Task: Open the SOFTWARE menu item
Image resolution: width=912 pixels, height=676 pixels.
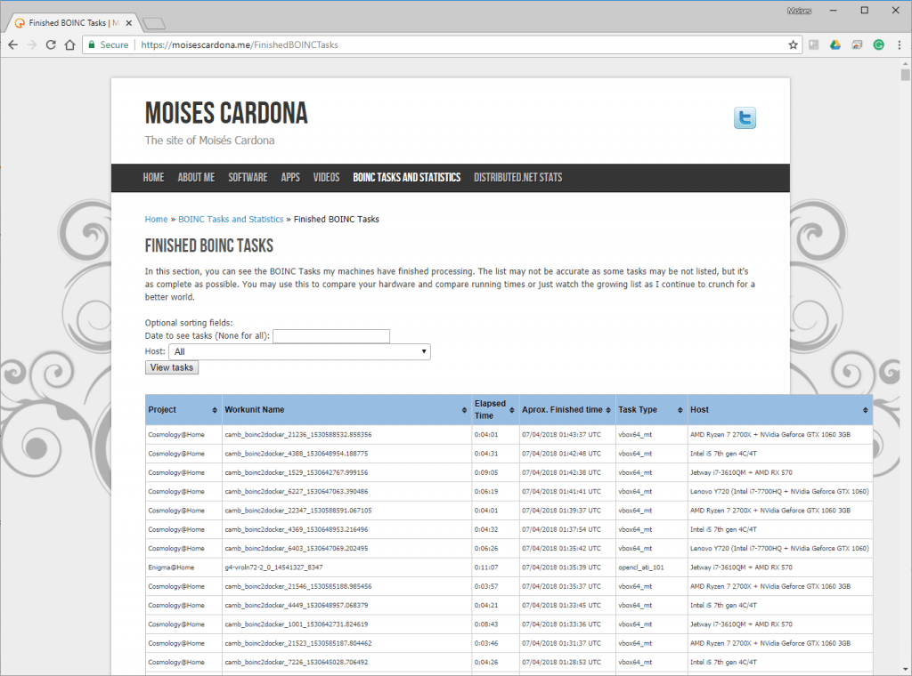Action: point(248,178)
